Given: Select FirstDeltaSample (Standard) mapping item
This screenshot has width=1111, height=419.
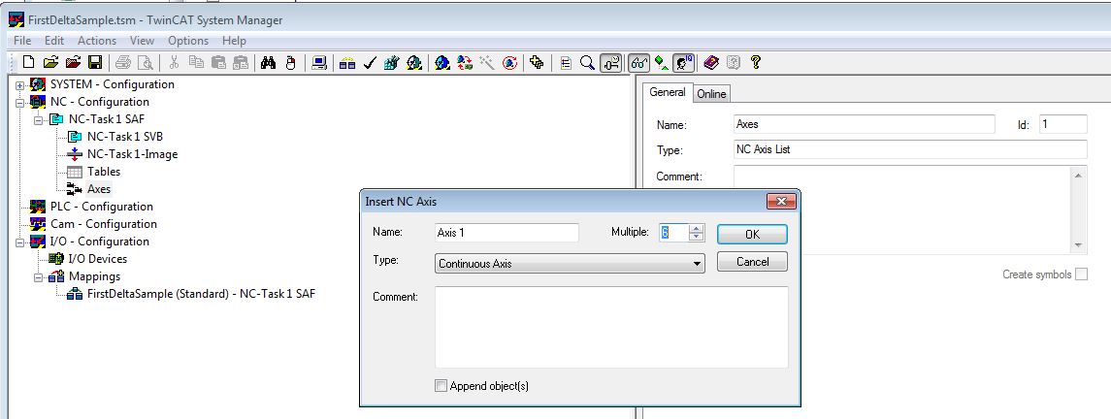Looking at the screenshot, I should tap(201, 294).
